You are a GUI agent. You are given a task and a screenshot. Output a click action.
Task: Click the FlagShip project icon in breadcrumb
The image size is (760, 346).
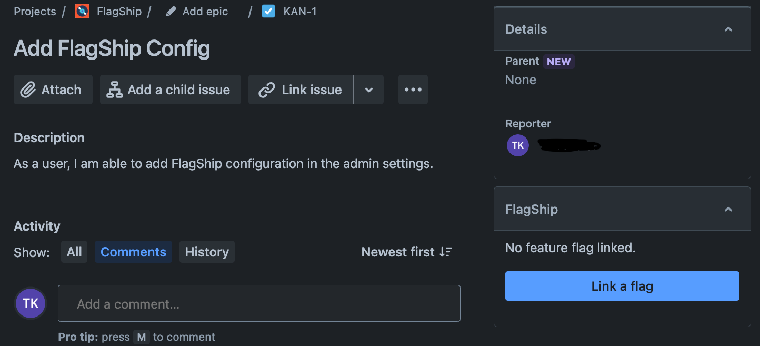tap(82, 11)
